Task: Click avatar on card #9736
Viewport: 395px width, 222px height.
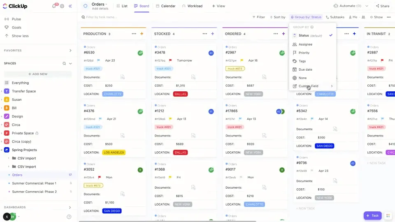Action: 353,164
